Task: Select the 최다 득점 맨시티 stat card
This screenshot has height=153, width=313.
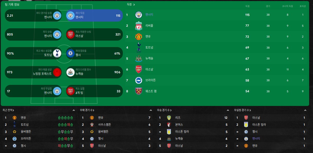Action: 94,15
